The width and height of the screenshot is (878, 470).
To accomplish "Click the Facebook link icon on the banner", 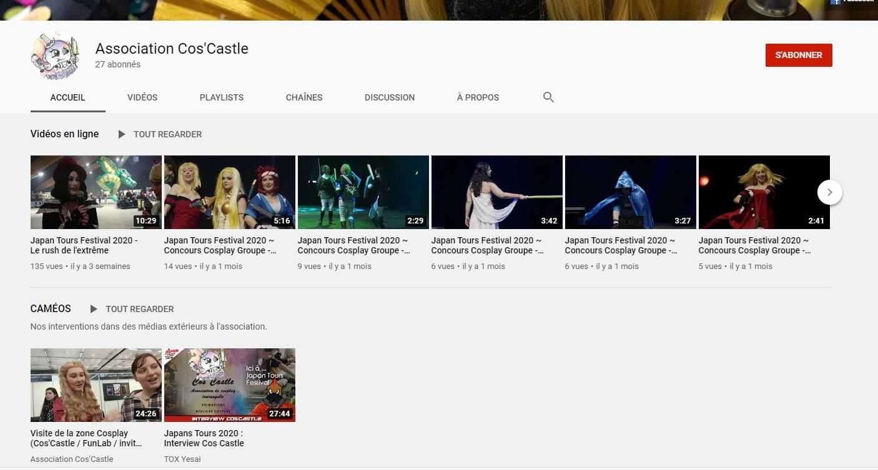I will [836, 2].
